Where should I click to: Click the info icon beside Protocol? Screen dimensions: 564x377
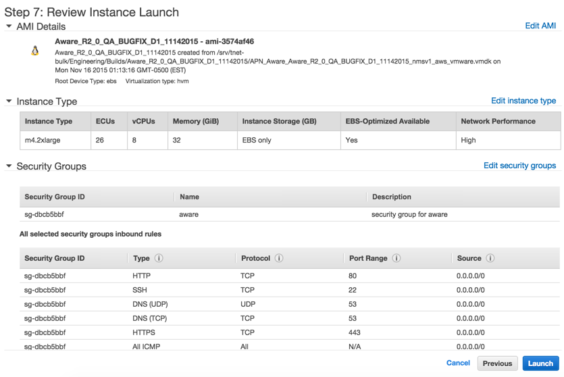pyautogui.click(x=279, y=258)
